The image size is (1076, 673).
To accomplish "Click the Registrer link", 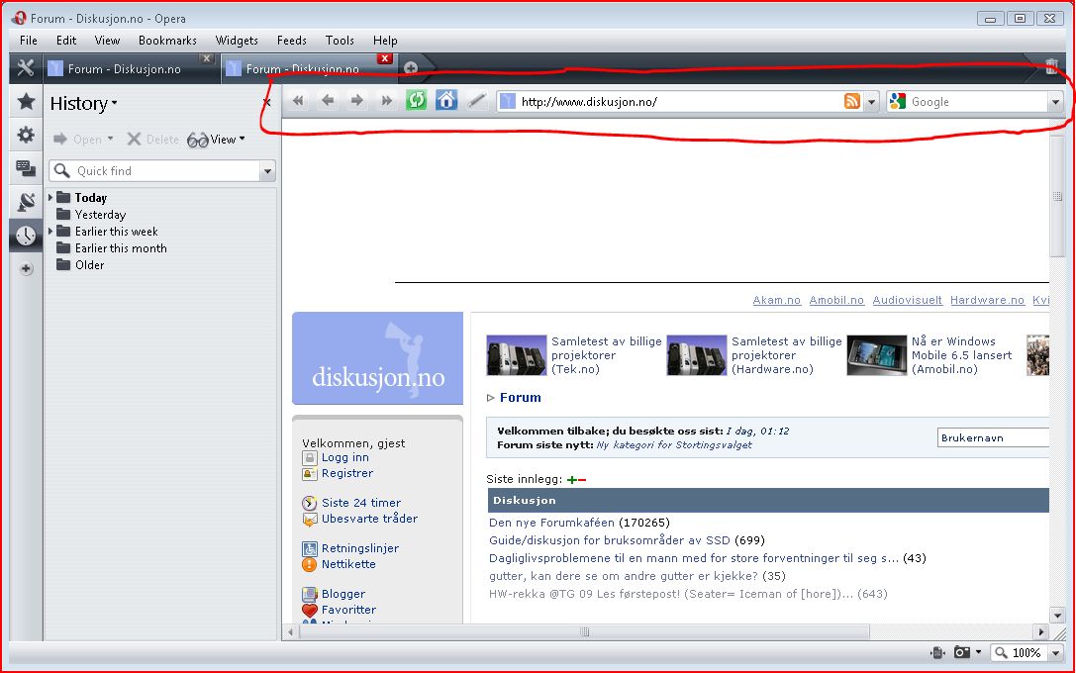I will tap(347, 473).
